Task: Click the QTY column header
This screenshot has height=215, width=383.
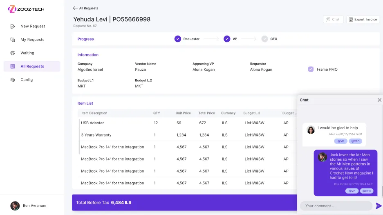Action: [x=157, y=113]
